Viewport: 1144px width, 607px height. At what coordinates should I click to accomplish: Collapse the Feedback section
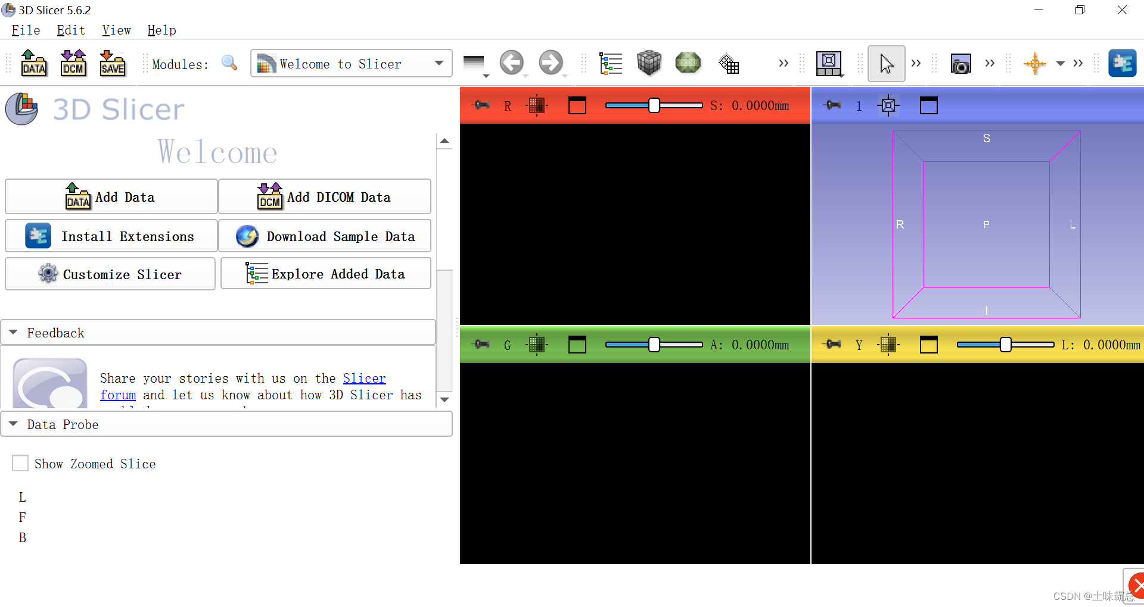(218, 332)
